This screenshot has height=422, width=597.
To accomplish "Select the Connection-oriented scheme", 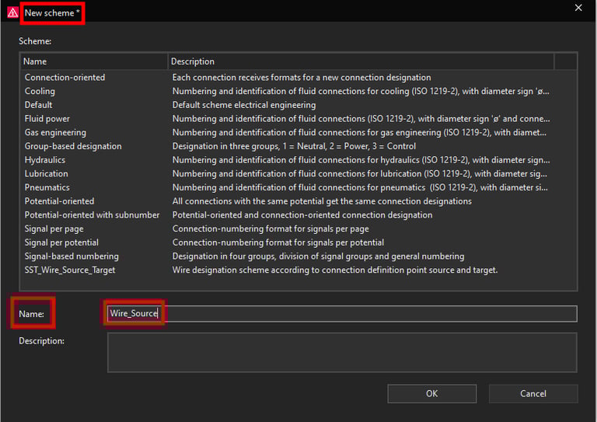I will (65, 77).
